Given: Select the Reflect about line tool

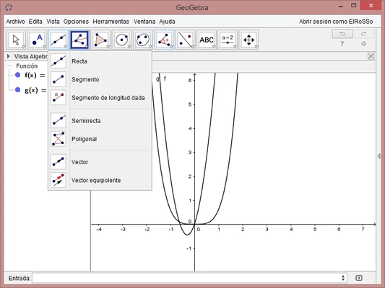Looking at the screenshot, I should 185,40.
